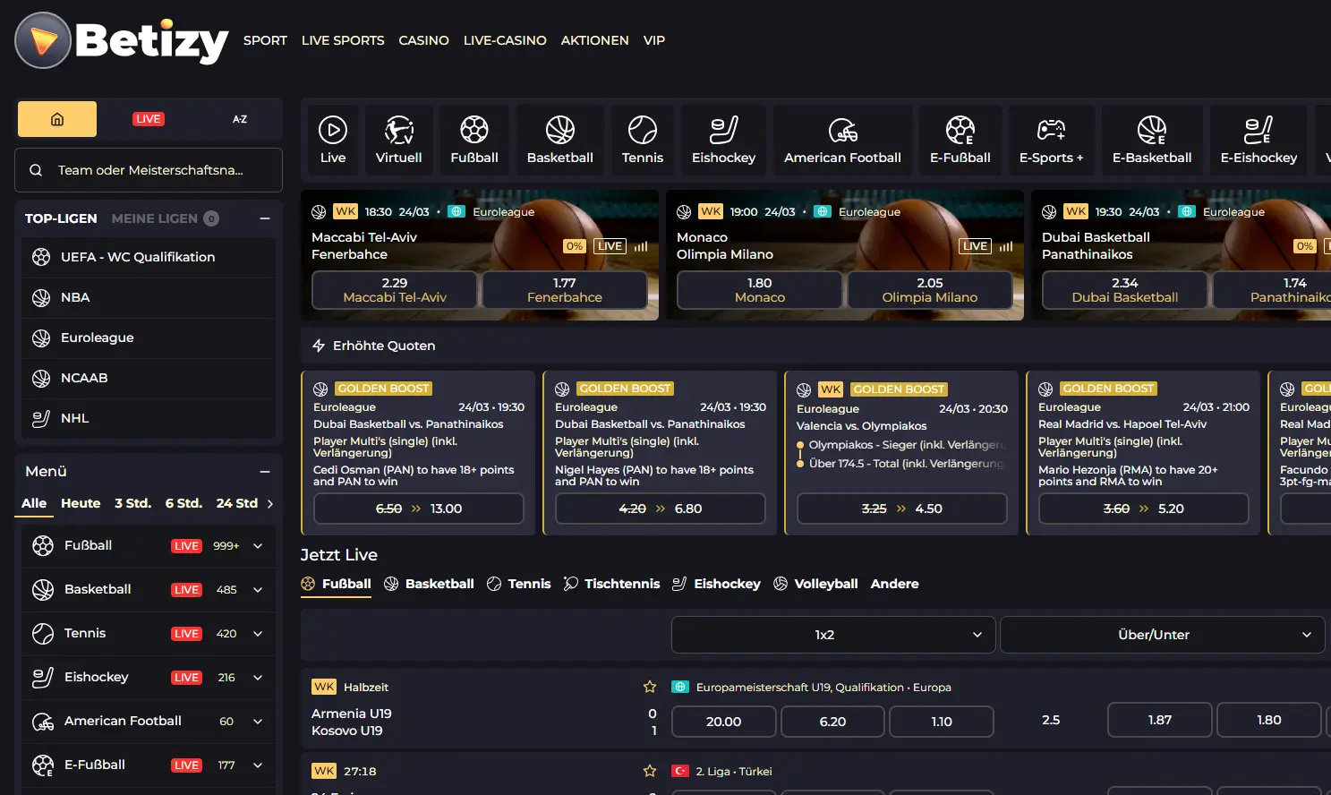The image size is (1331, 795).
Task: Open the Euroleague top league
Action: [x=149, y=338]
